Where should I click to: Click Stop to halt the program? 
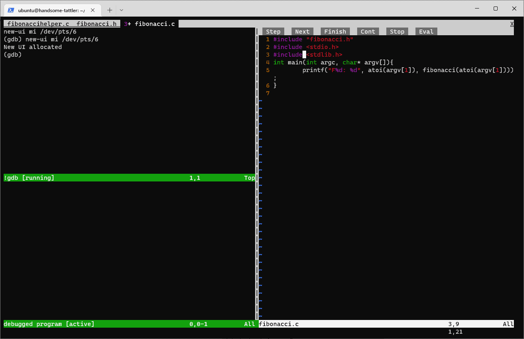[397, 31]
